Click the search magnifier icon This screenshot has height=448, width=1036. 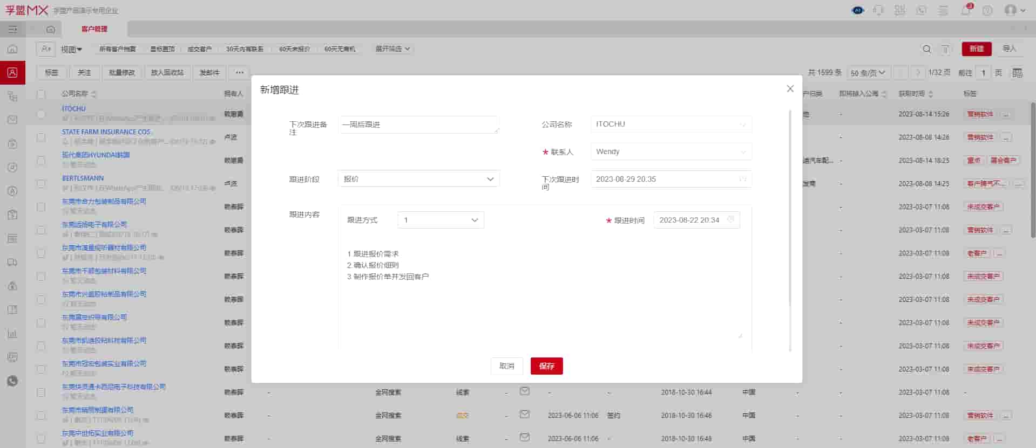[x=927, y=49]
